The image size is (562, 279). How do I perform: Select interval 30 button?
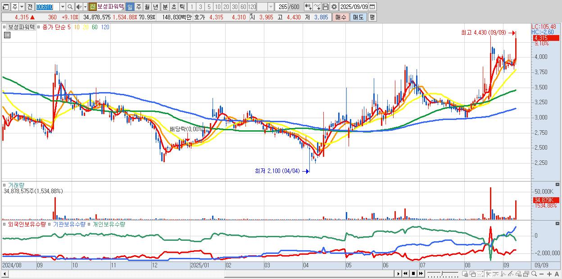235,7
